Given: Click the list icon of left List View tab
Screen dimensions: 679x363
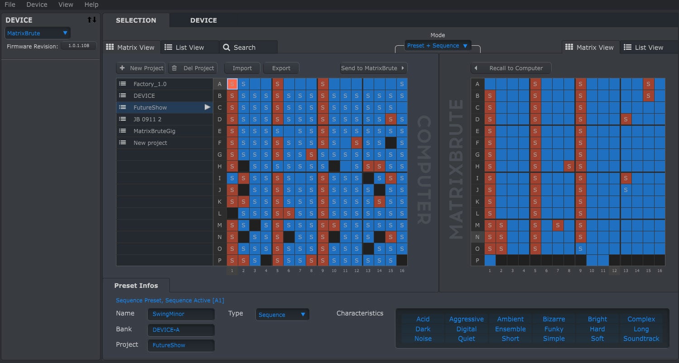Looking at the screenshot, I should coord(168,47).
